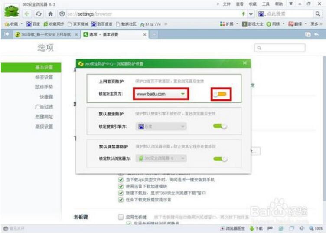Click the tab bar window icon next to restore arrow

point(308,35)
